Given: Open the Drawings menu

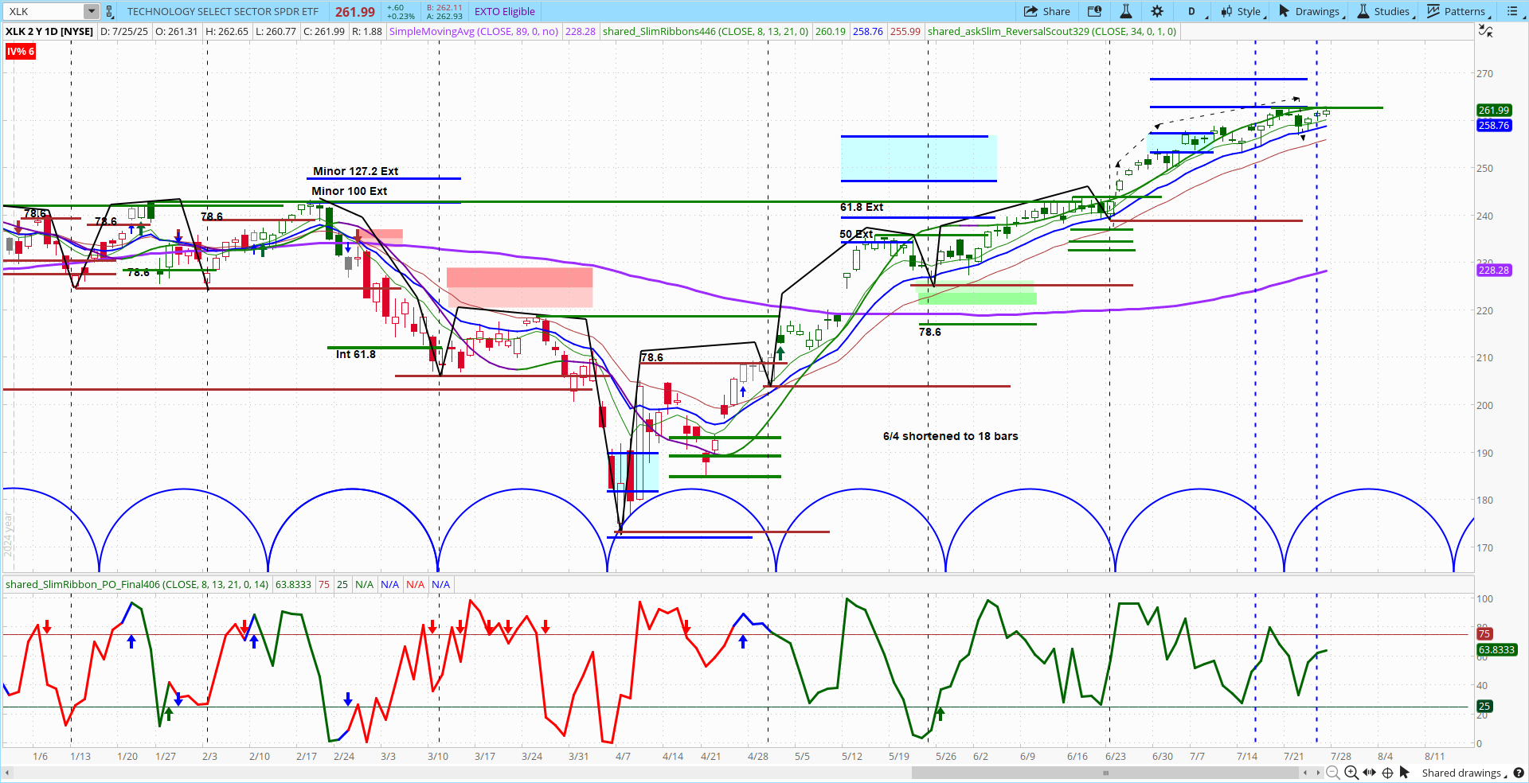Looking at the screenshot, I should pos(1310,11).
